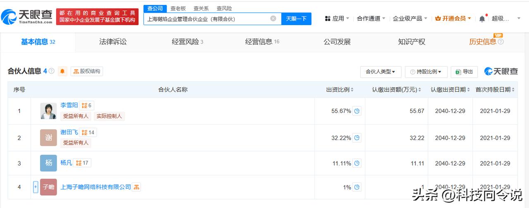529x208 pixels.
Task: Sort by the 出资比例 column arrows
Action: (353, 90)
